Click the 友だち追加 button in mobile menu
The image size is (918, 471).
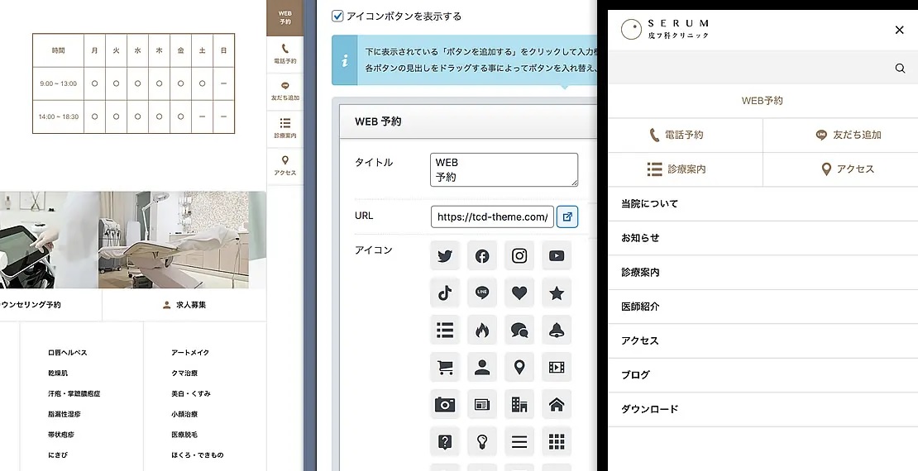pos(840,135)
